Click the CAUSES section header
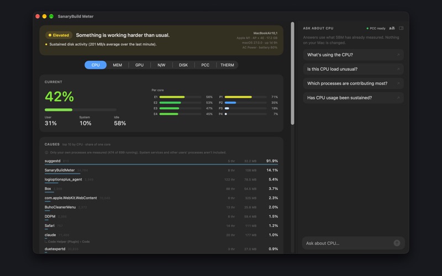The width and height of the screenshot is (442, 276). [52, 144]
